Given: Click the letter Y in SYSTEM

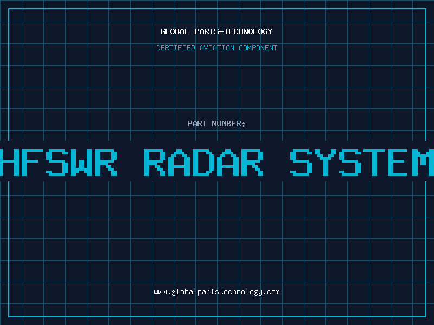Looking at the screenshot, I should coord(325,162).
